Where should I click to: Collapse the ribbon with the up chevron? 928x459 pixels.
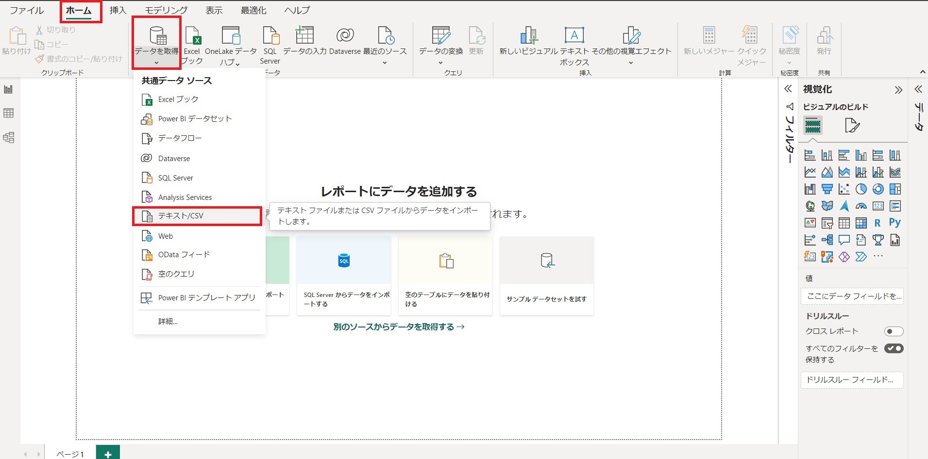point(923,72)
